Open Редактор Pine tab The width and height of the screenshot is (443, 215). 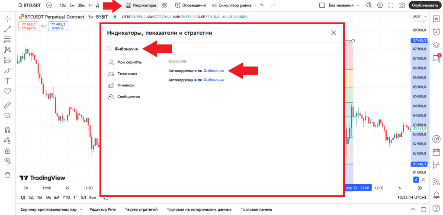pyautogui.click(x=103, y=210)
